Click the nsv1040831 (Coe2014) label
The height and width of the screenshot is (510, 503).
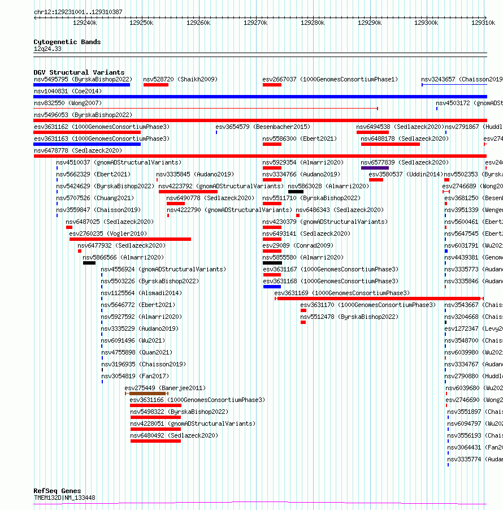(x=68, y=91)
